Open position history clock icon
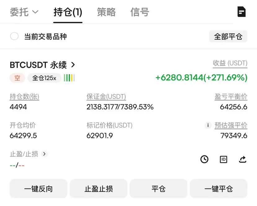Viewport: 257px width, 206px height. pyautogui.click(x=204, y=159)
